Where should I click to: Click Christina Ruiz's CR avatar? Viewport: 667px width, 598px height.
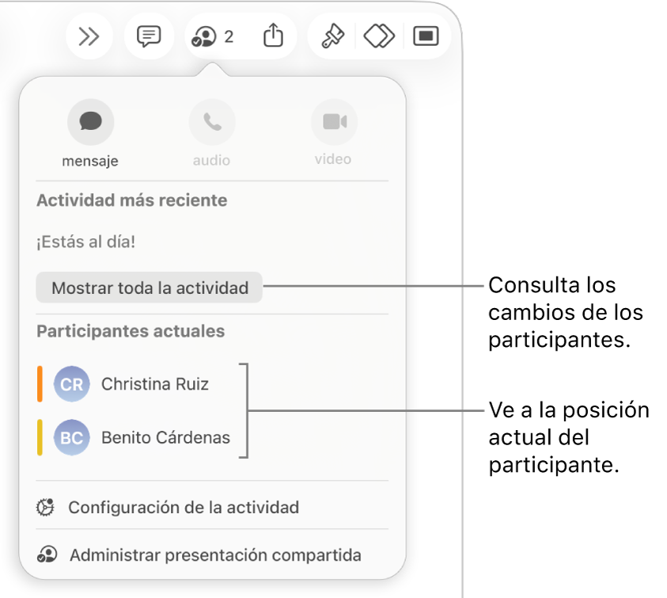click(71, 384)
